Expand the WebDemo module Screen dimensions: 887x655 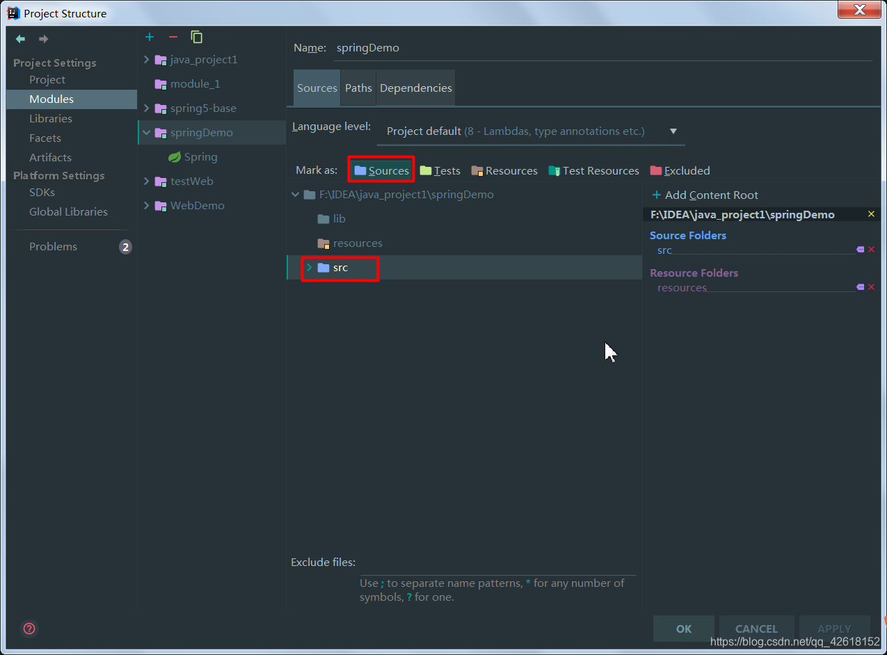click(x=146, y=206)
